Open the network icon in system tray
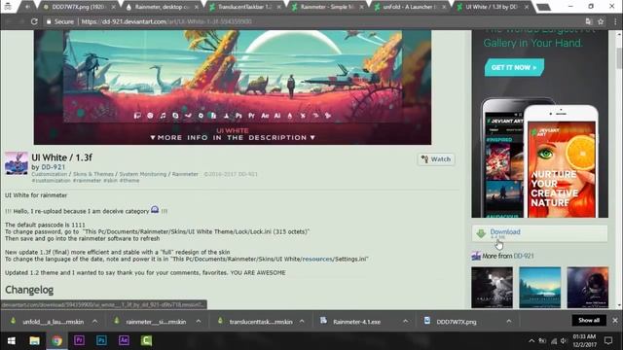 coord(554,341)
